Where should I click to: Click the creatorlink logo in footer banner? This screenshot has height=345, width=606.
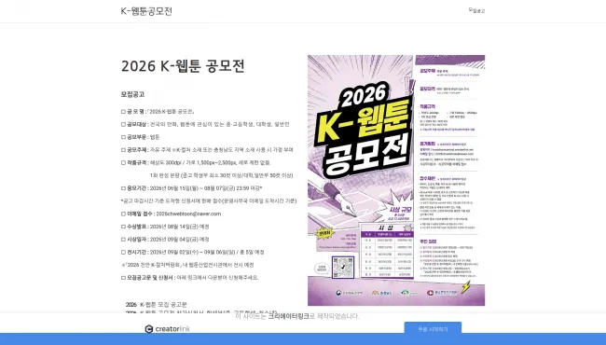tap(167, 329)
